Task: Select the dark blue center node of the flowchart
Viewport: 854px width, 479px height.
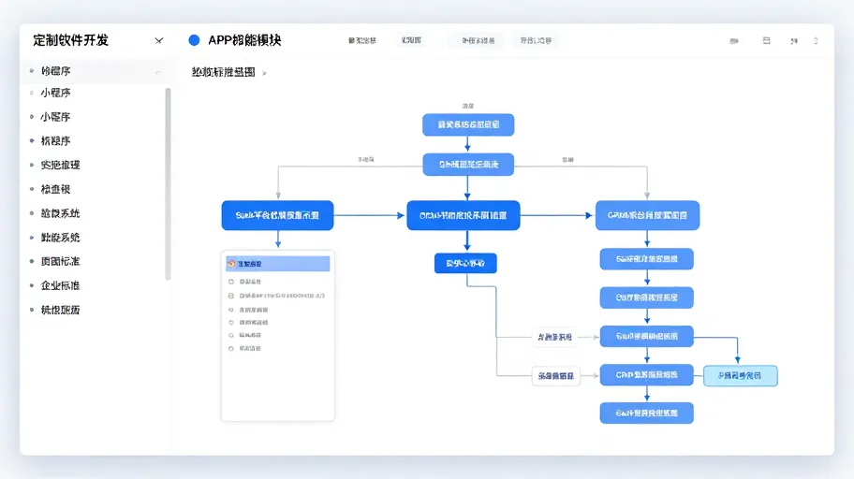Action: pos(464,215)
